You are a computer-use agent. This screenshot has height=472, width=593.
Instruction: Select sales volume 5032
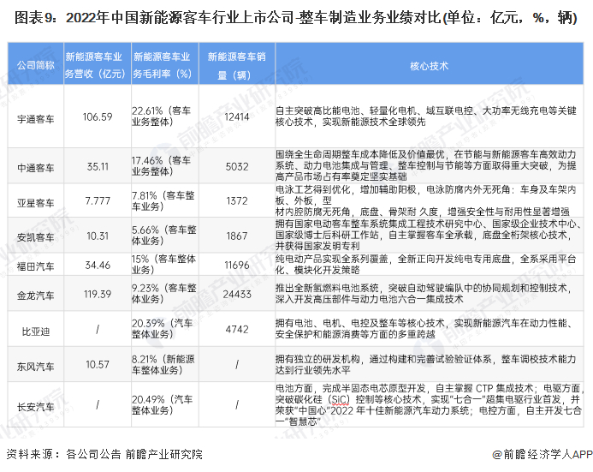click(237, 166)
